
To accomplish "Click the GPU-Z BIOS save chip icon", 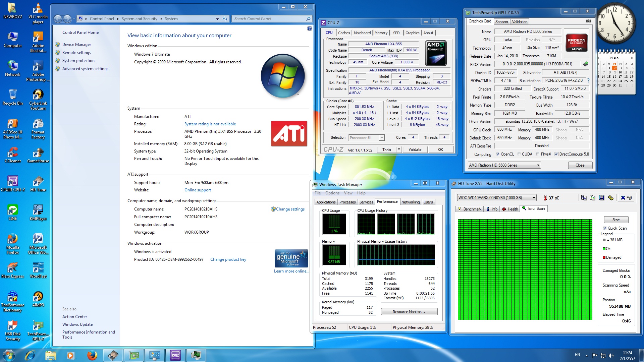I will 586,64.
